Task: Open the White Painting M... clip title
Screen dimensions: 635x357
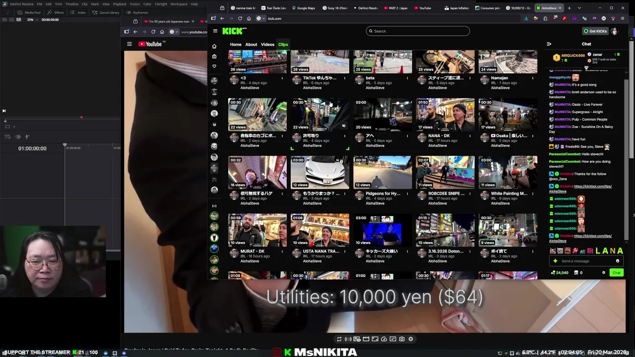Action: [x=508, y=193]
